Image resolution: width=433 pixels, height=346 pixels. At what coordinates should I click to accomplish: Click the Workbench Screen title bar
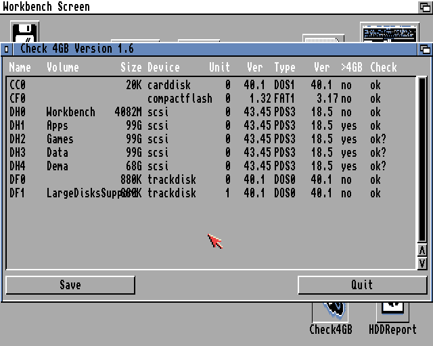click(x=203, y=7)
